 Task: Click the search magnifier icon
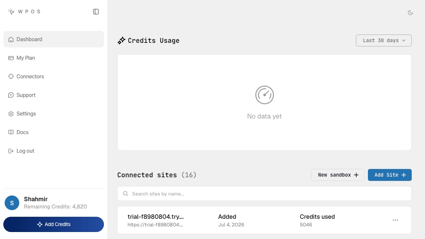126,194
